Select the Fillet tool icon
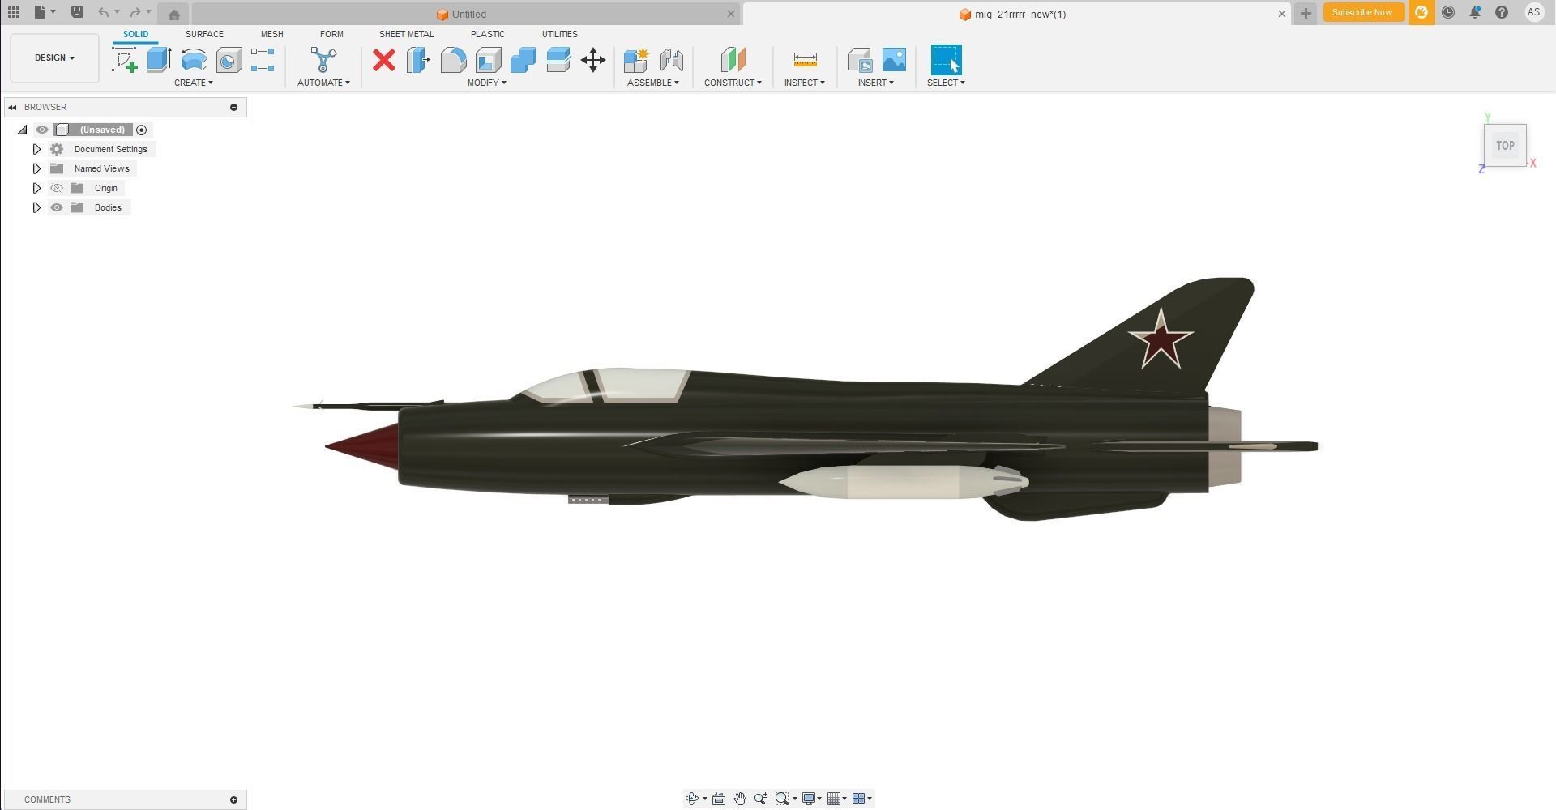Screen dimensions: 1556x810 [453, 60]
